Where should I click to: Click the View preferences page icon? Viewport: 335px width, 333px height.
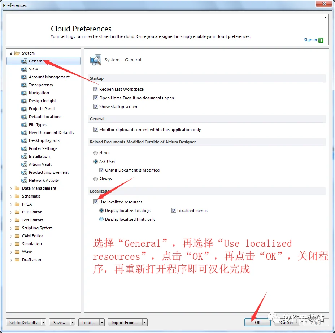pos(24,69)
